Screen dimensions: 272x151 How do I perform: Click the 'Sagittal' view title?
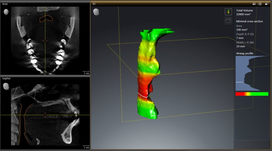[x=6, y=78]
